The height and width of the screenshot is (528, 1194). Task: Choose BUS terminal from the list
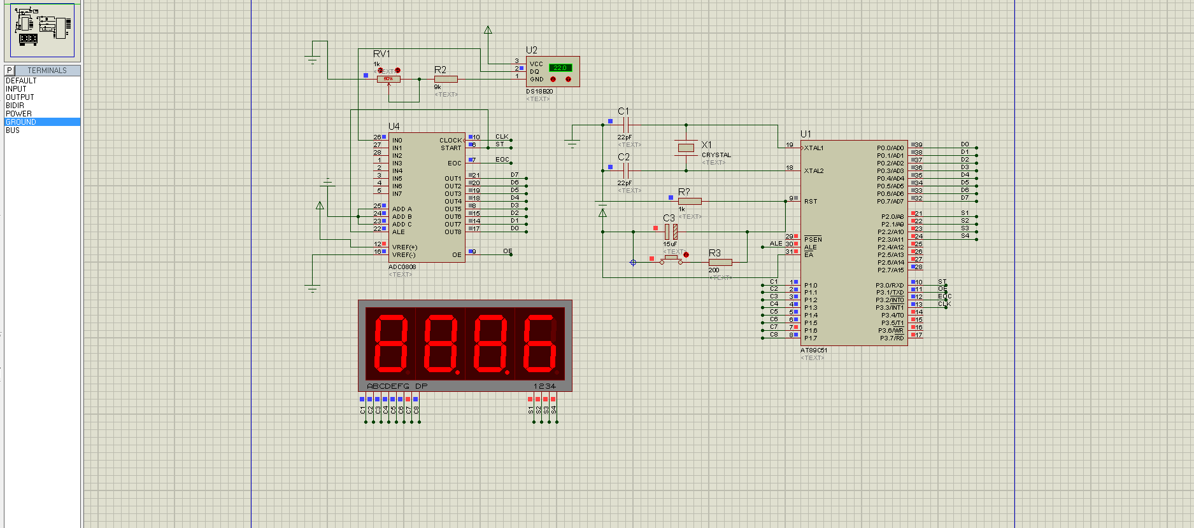point(13,130)
